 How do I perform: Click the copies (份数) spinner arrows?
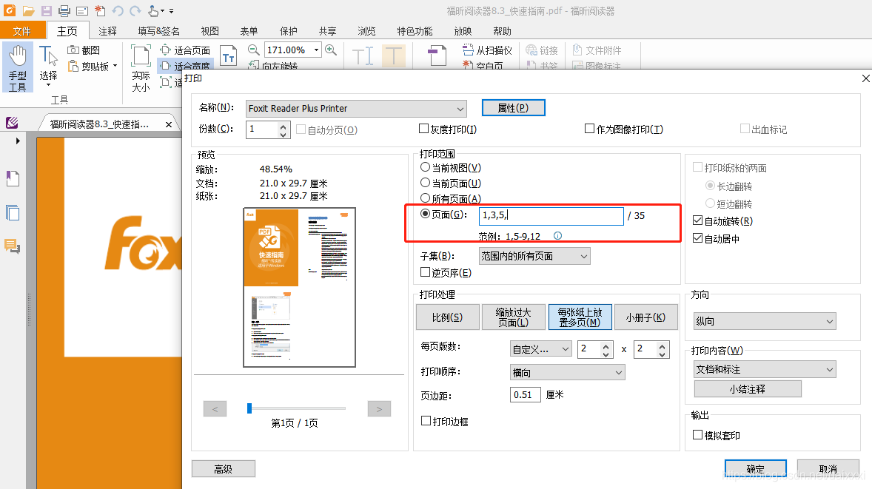pyautogui.click(x=283, y=130)
